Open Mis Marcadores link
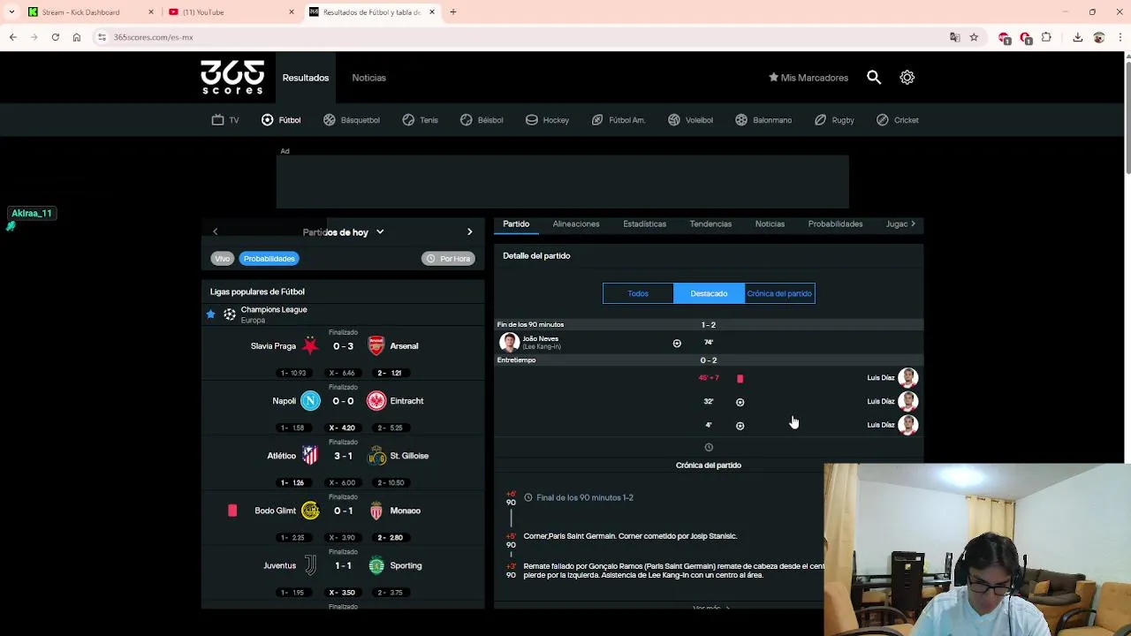This screenshot has height=636, width=1131. coord(808,78)
